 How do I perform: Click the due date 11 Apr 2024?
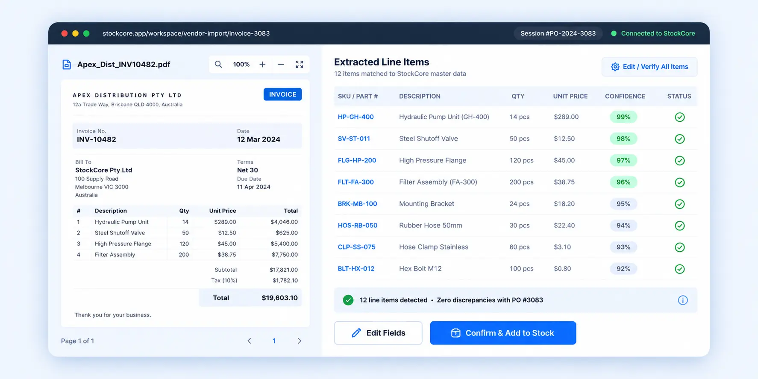[x=254, y=187]
